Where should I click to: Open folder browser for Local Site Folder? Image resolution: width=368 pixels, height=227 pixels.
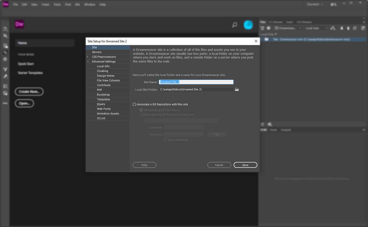click(x=237, y=89)
